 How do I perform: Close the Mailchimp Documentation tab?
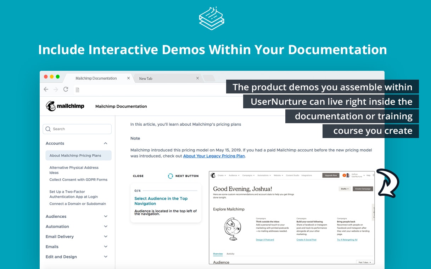[128, 78]
